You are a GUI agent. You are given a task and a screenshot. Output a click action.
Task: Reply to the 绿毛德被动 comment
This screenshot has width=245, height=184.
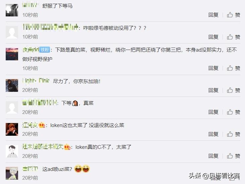[x=213, y=37]
